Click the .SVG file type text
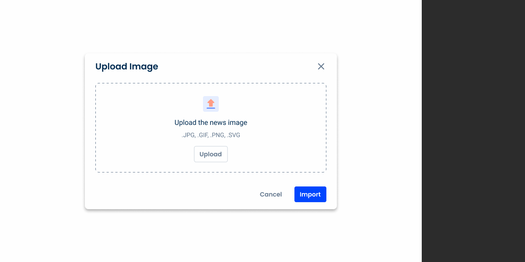The image size is (525, 262). (x=233, y=135)
